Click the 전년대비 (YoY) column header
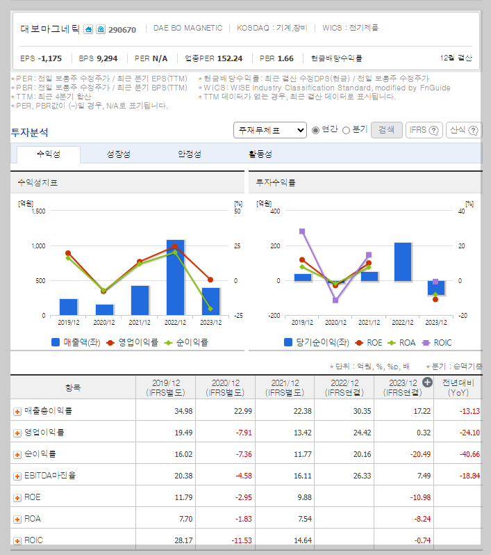Image resolution: width=491 pixels, height=555 pixels. coord(458,387)
